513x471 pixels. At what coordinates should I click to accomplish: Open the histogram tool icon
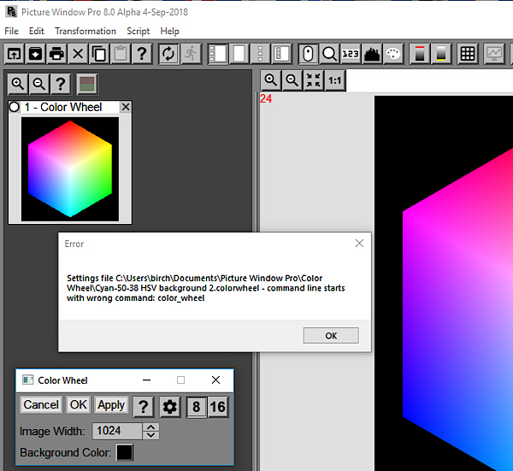pos(372,54)
